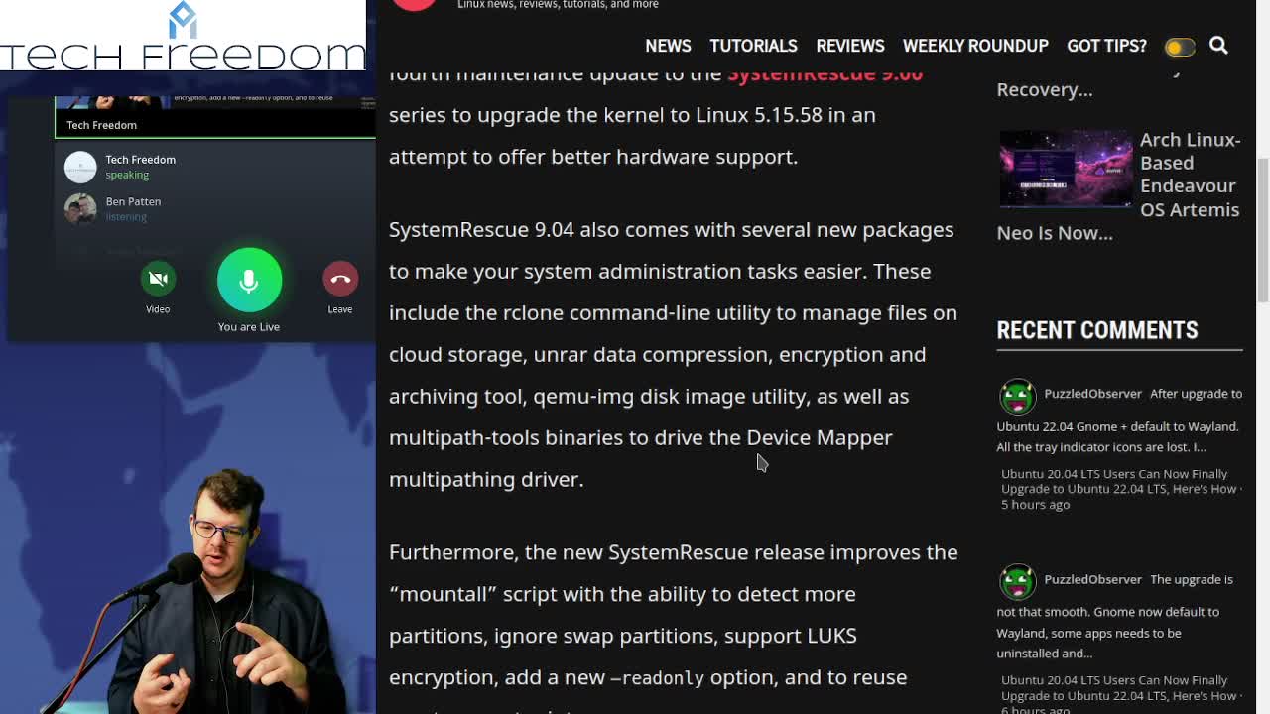Open the Endeavour OS Artemis thumbnail
This screenshot has height=714, width=1270.
(x=1066, y=170)
